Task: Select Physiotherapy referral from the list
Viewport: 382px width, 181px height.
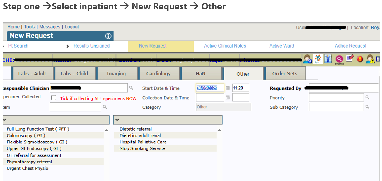Action: pos(29,162)
